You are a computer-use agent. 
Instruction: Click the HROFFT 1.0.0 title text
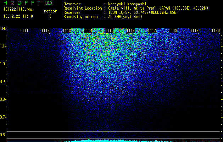tap(28, 3)
